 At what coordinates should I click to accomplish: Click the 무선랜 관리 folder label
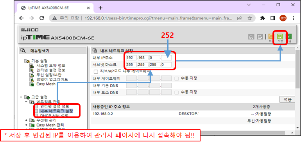tap(46, 120)
